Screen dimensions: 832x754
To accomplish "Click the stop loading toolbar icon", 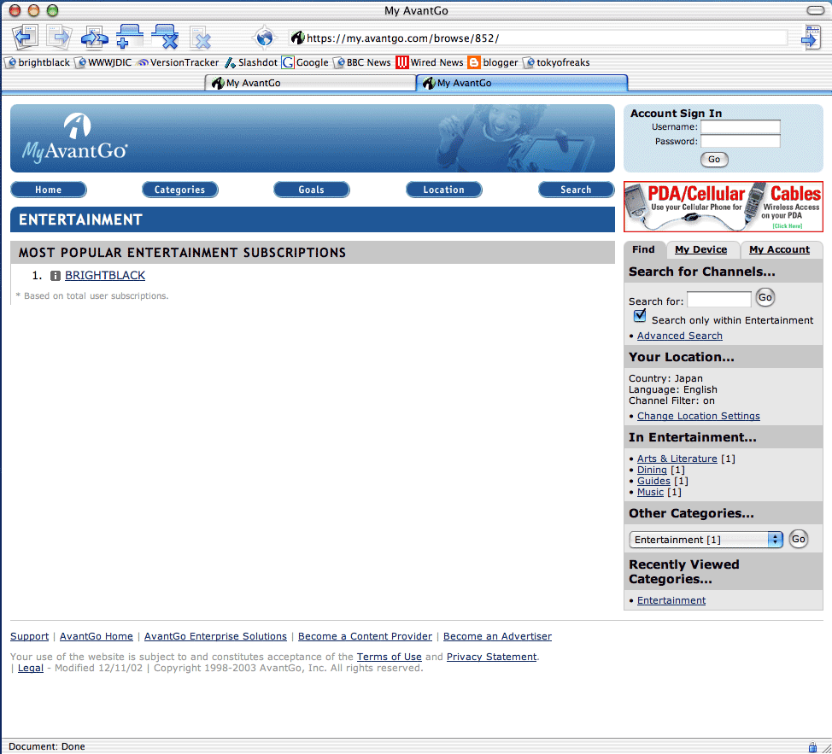I will coord(201,38).
